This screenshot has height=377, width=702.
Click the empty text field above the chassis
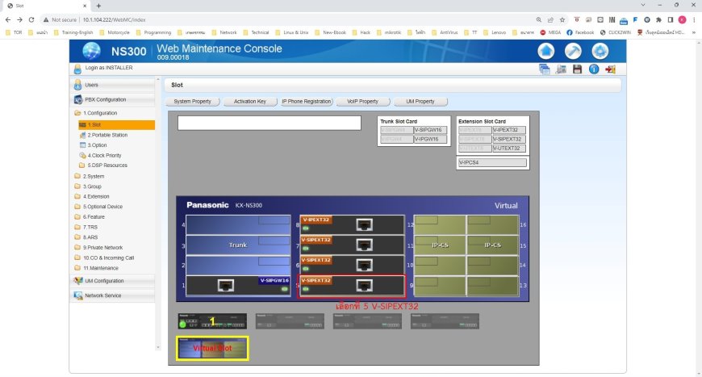coord(269,124)
